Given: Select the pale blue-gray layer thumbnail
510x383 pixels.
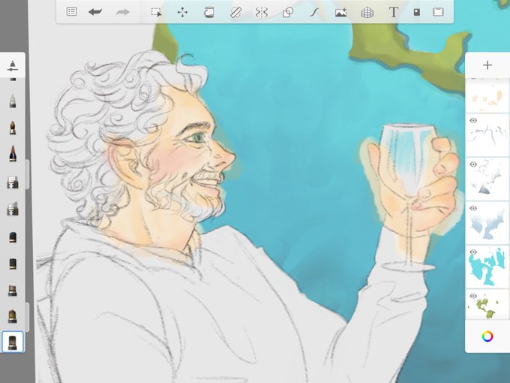Looking at the screenshot, I should pos(487,222).
